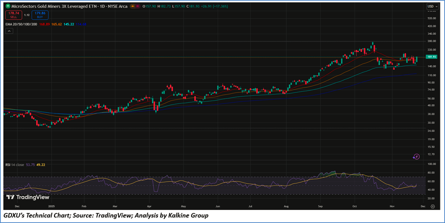This screenshot has height=223, width=445.
Task: Click the 280.00 price axis label
Action: [x=431, y=41]
